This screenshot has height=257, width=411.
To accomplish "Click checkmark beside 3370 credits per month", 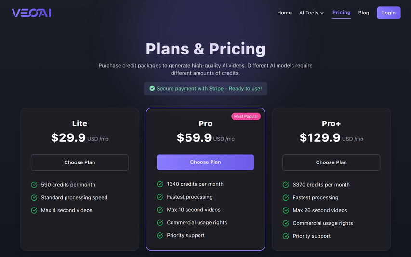I will pyautogui.click(x=286, y=185).
